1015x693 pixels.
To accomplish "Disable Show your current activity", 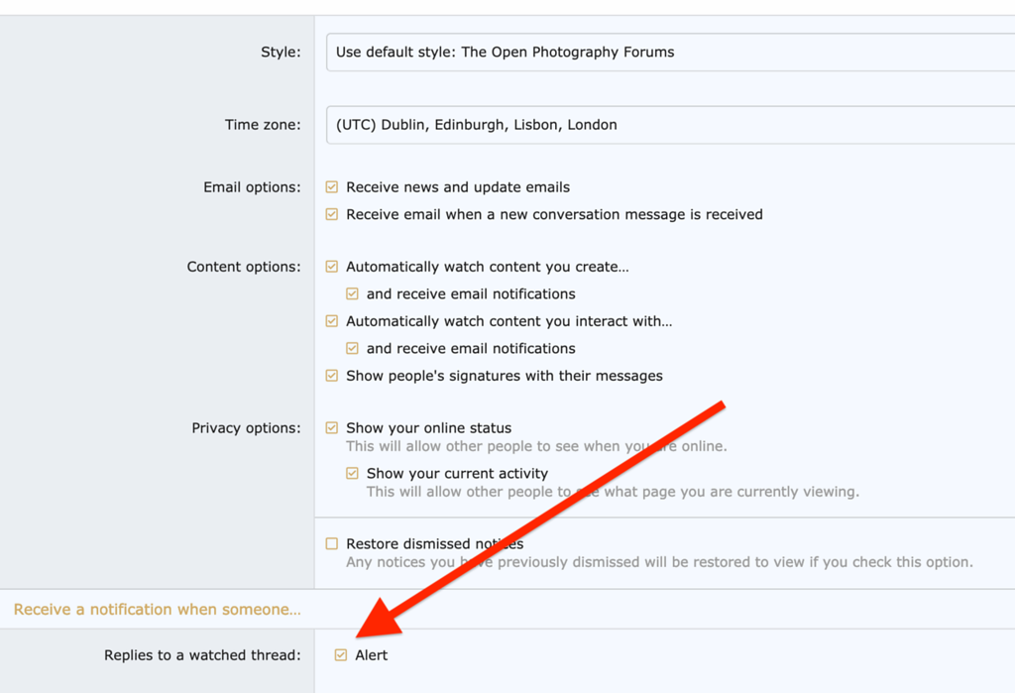I will click(352, 474).
